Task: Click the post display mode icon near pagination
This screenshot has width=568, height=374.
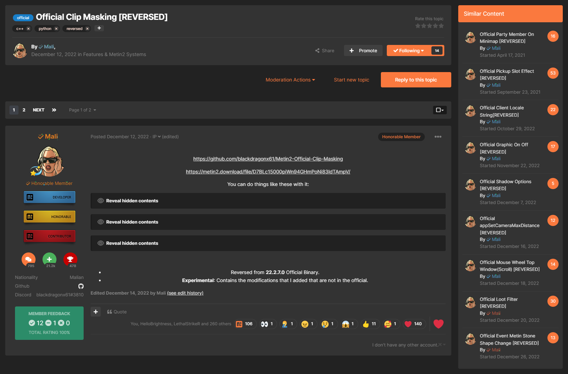Action: [x=439, y=110]
